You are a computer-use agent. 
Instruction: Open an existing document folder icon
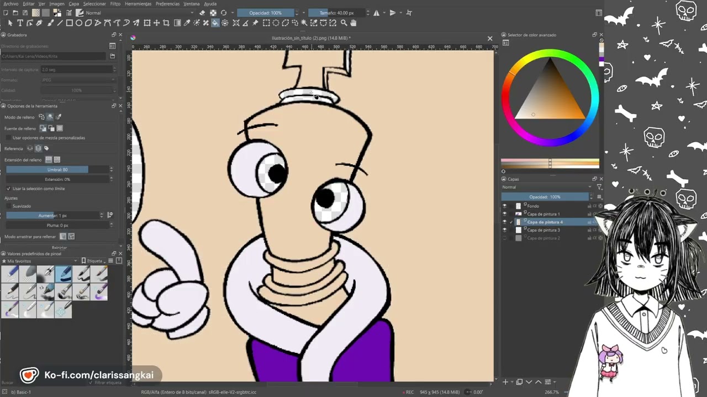(x=14, y=13)
